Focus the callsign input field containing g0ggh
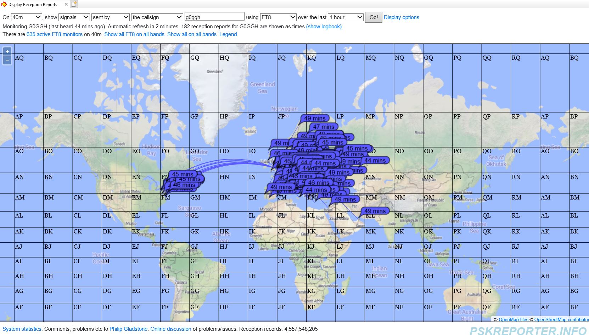This screenshot has width=589, height=335. 214,17
